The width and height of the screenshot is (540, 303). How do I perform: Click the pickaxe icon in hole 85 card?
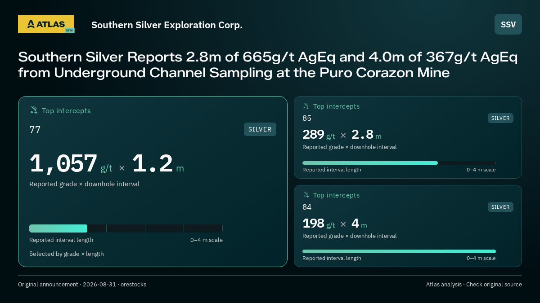click(306, 106)
